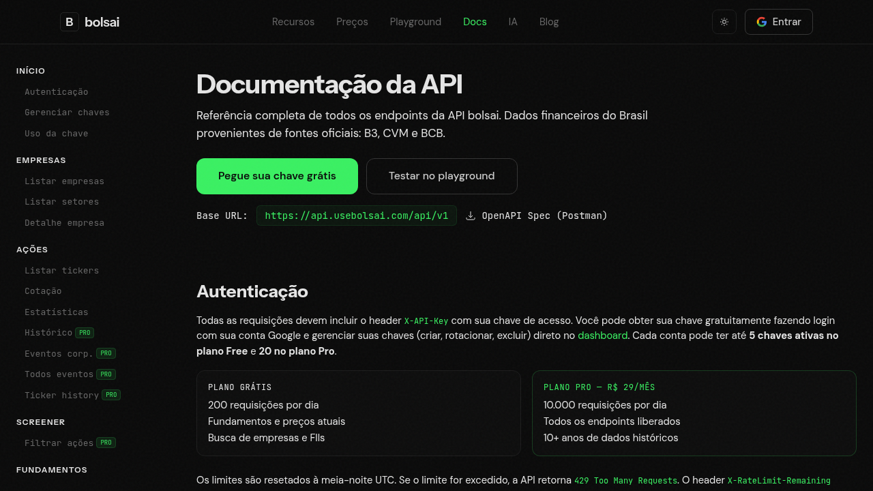Click the PRO badge next to Todos eventos

click(106, 374)
